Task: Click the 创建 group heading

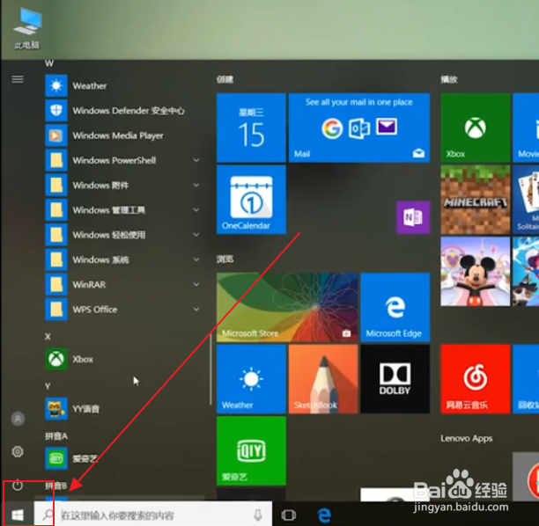Action: tap(225, 80)
